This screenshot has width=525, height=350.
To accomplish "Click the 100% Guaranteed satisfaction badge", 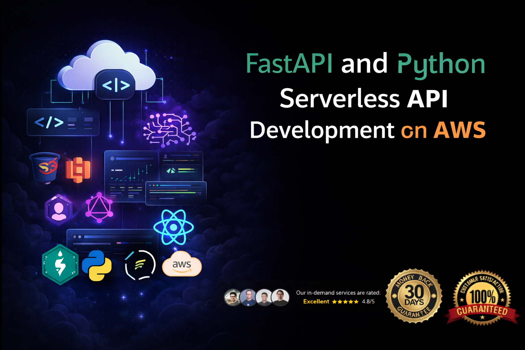I will (x=482, y=298).
